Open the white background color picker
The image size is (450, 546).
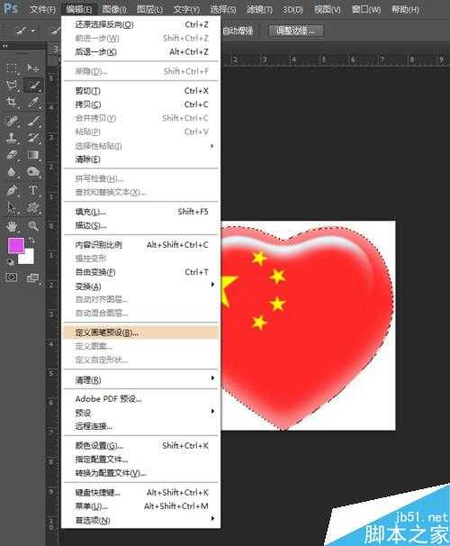coord(28,258)
